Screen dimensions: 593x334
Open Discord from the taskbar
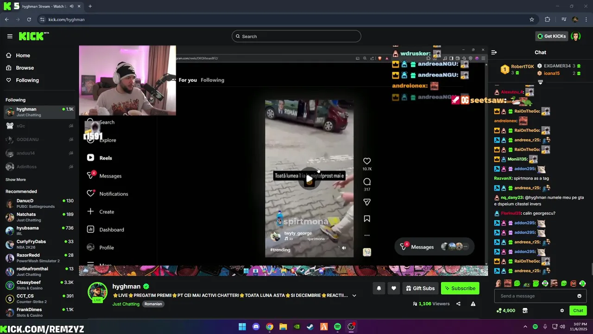(x=256, y=327)
